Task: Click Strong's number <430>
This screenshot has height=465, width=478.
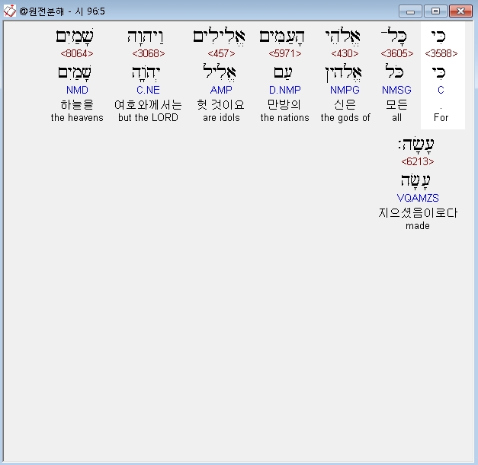Action: [345, 53]
